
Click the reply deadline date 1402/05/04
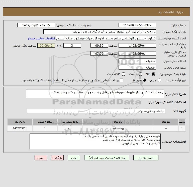point(137,45)
